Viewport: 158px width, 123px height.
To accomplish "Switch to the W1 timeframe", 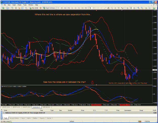I will (x=82, y=8).
